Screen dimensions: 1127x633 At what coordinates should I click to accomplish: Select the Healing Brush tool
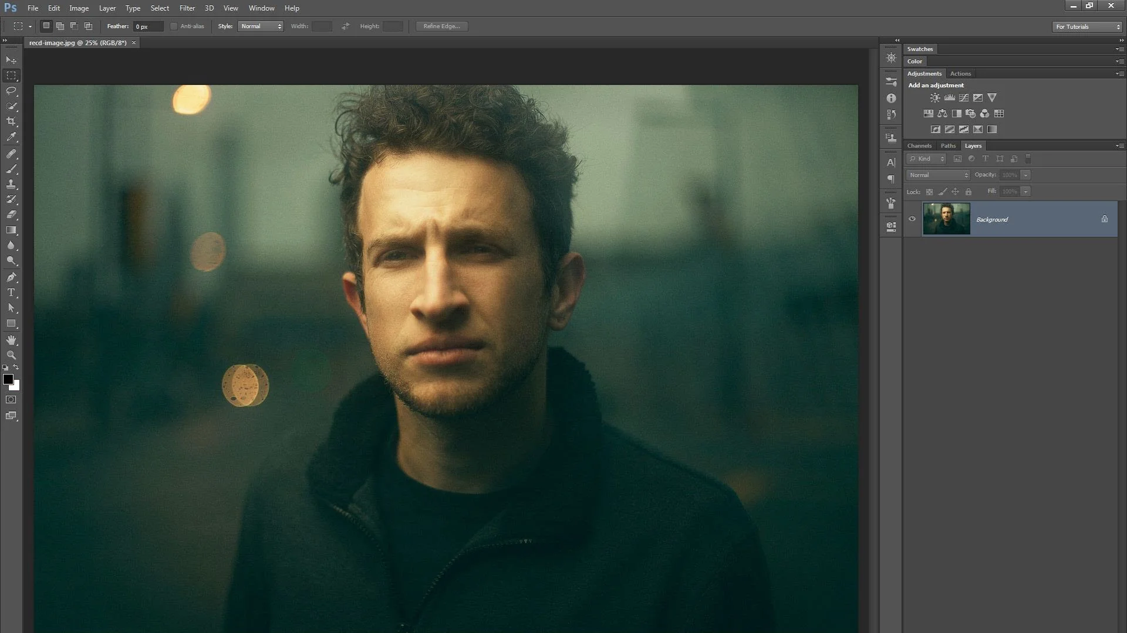[x=11, y=154]
